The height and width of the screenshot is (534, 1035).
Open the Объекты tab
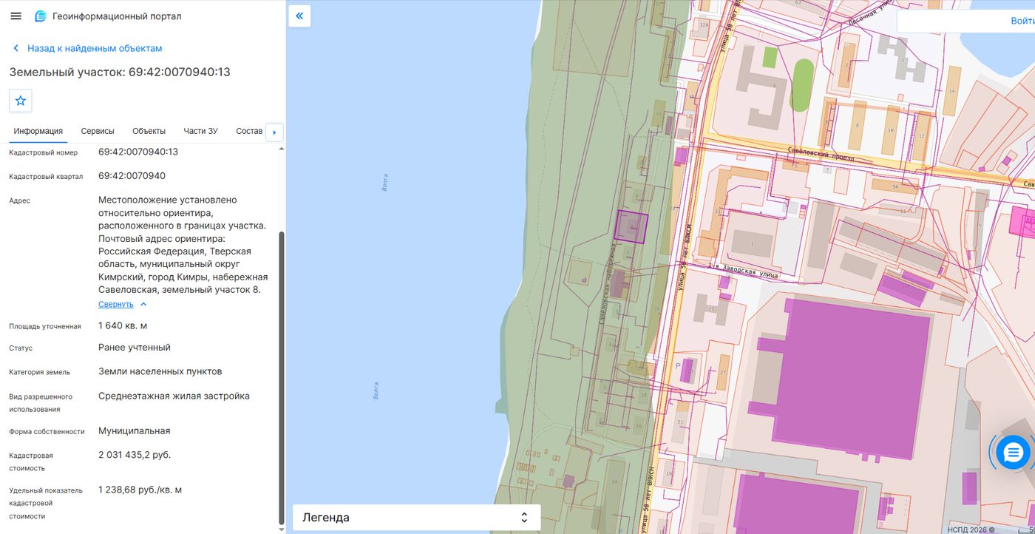[x=149, y=131]
